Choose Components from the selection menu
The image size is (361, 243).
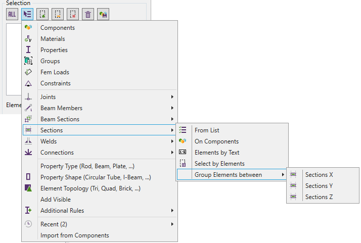(x=57, y=28)
